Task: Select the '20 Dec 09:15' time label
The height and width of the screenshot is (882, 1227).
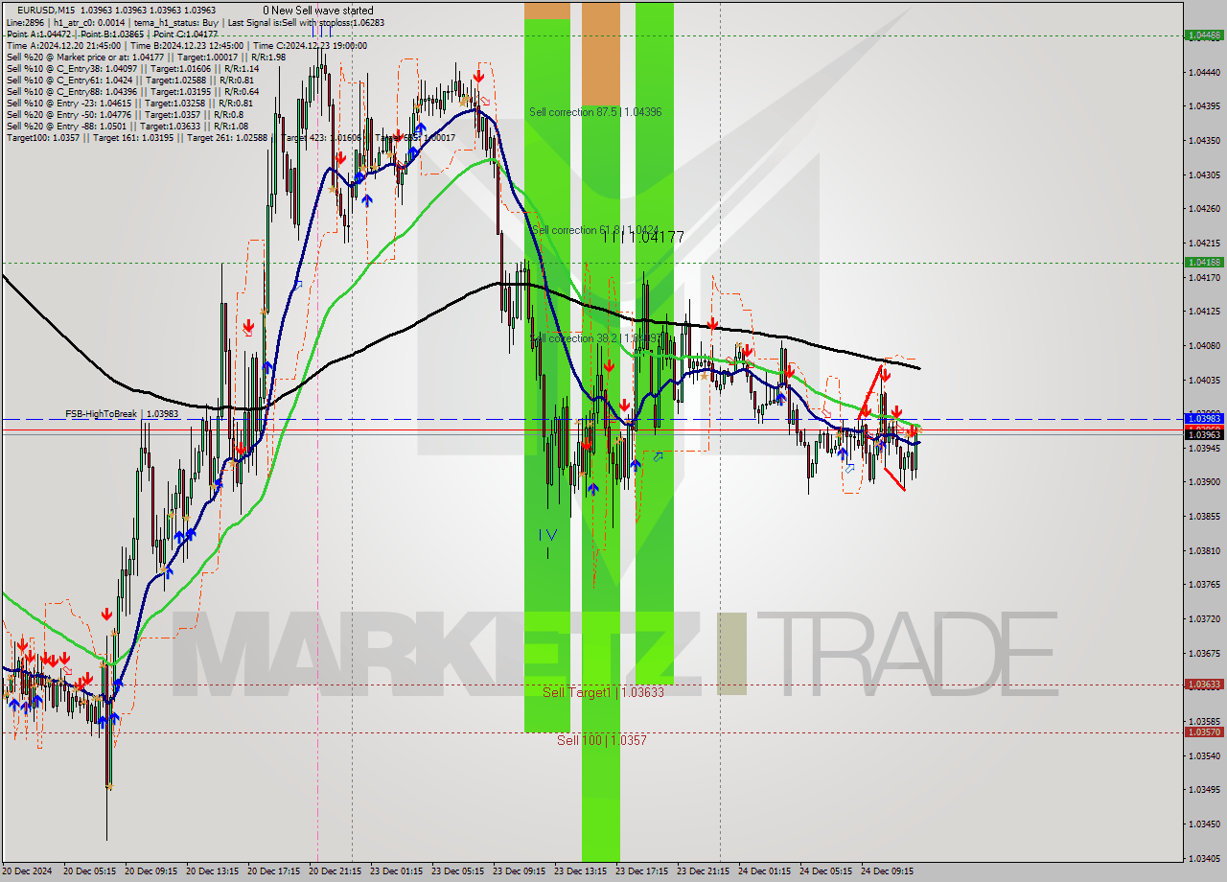Action: pyautogui.click(x=150, y=871)
